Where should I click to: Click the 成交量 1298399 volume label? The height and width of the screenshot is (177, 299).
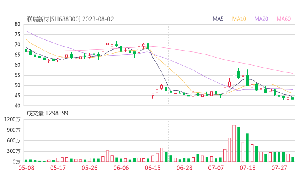pyautogui.click(x=48, y=113)
